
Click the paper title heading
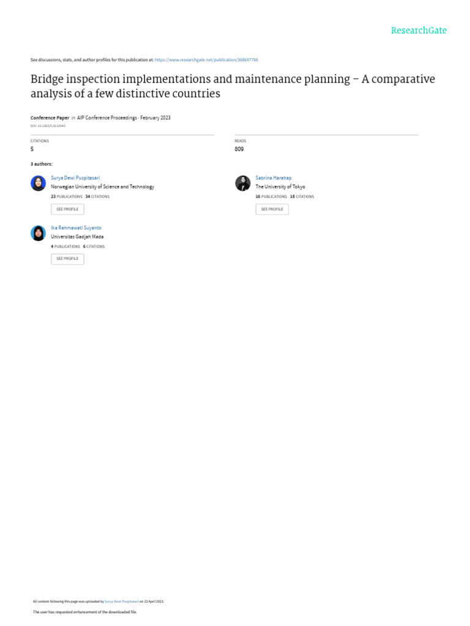click(x=233, y=86)
